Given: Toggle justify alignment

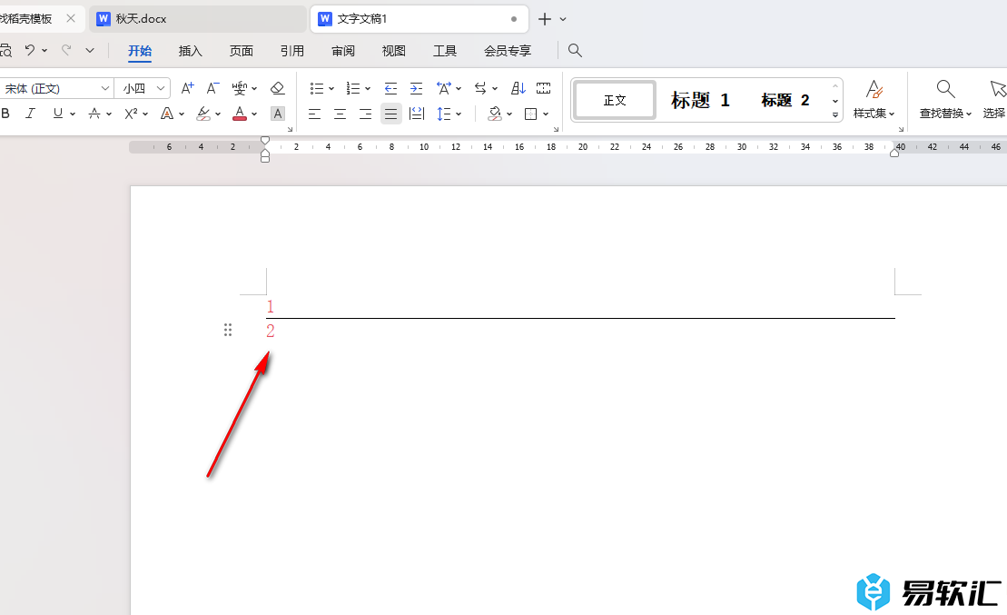Looking at the screenshot, I should tap(391, 114).
